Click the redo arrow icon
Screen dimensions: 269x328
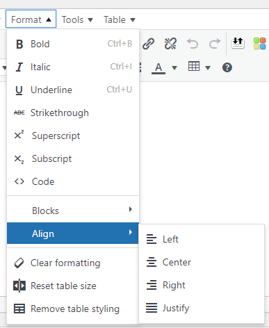215,44
